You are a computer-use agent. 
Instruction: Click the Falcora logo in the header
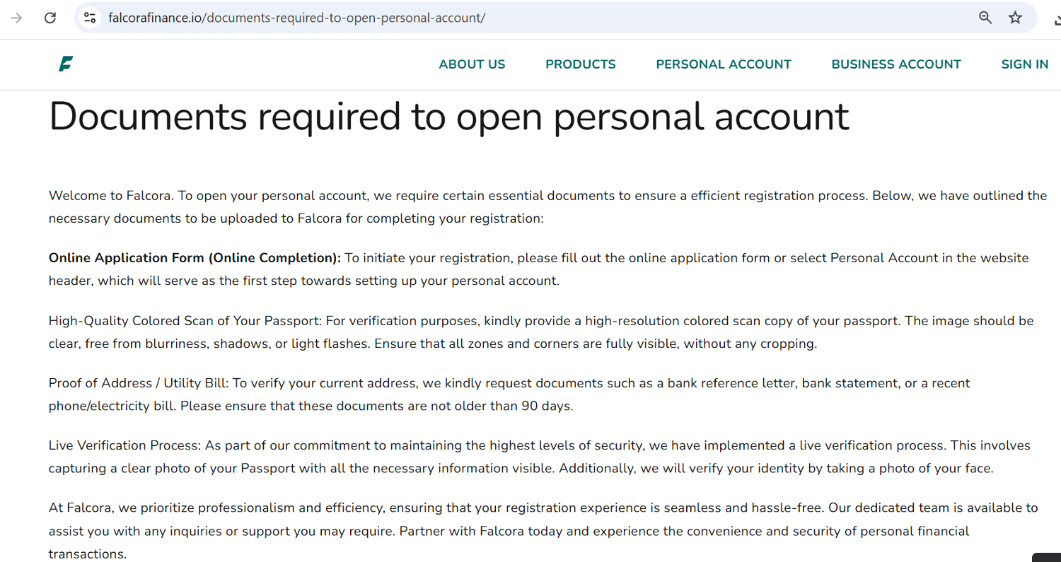click(66, 64)
